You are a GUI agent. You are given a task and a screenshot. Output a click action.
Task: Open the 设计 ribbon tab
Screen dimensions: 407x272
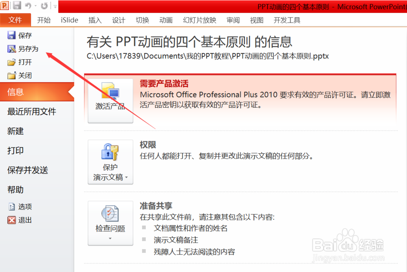coord(118,20)
